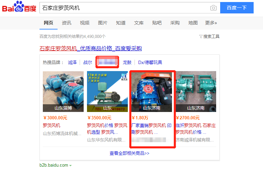This screenshot has height=173, width=263.
Task: Open the 知道 tab
Action: 121,23
